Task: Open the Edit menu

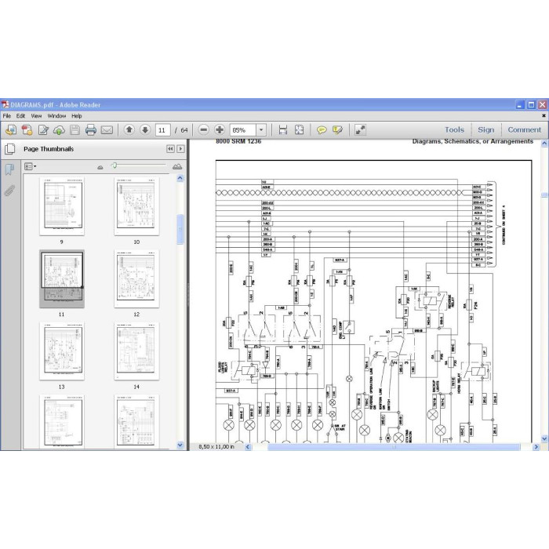Action: (x=20, y=116)
